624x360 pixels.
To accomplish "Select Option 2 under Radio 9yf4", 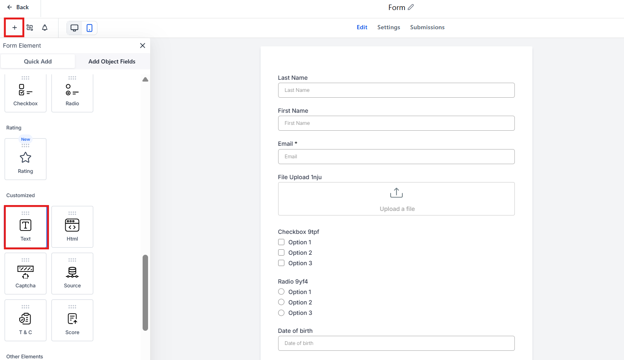I will [x=281, y=302].
